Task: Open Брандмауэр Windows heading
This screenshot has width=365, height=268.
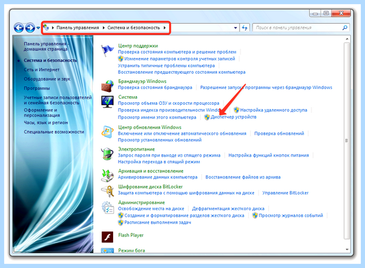Action: [142, 81]
